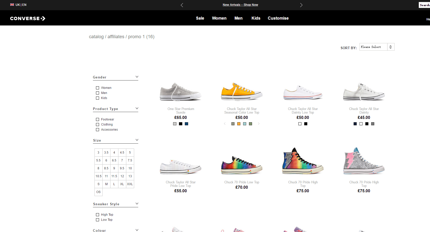
Task: Choose size 4.5
Action: point(122,153)
